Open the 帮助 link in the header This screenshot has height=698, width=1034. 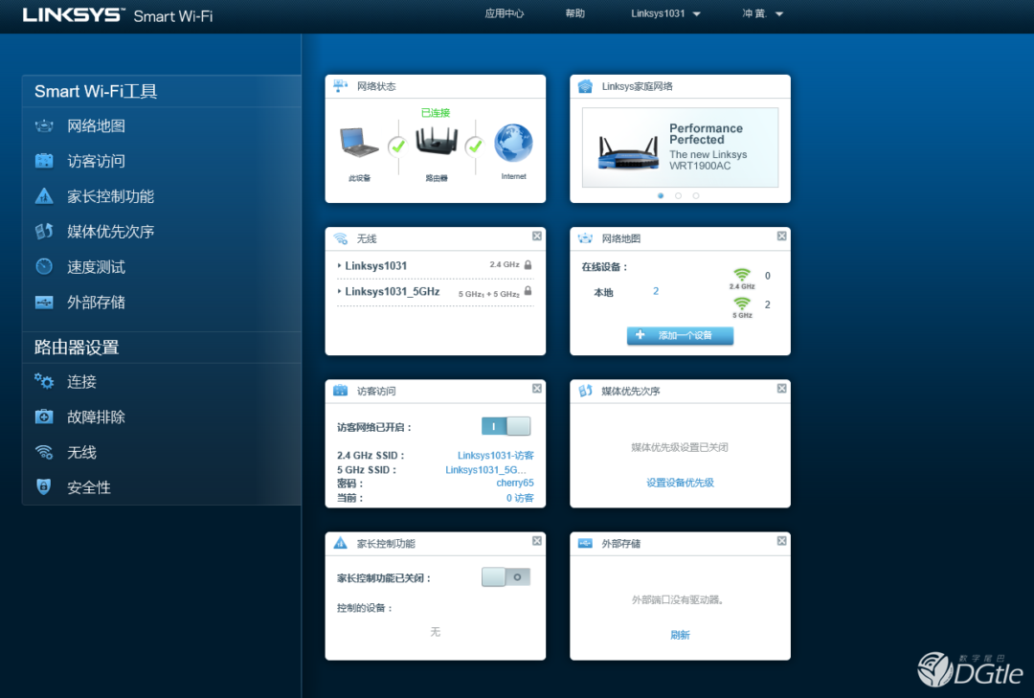click(x=575, y=13)
